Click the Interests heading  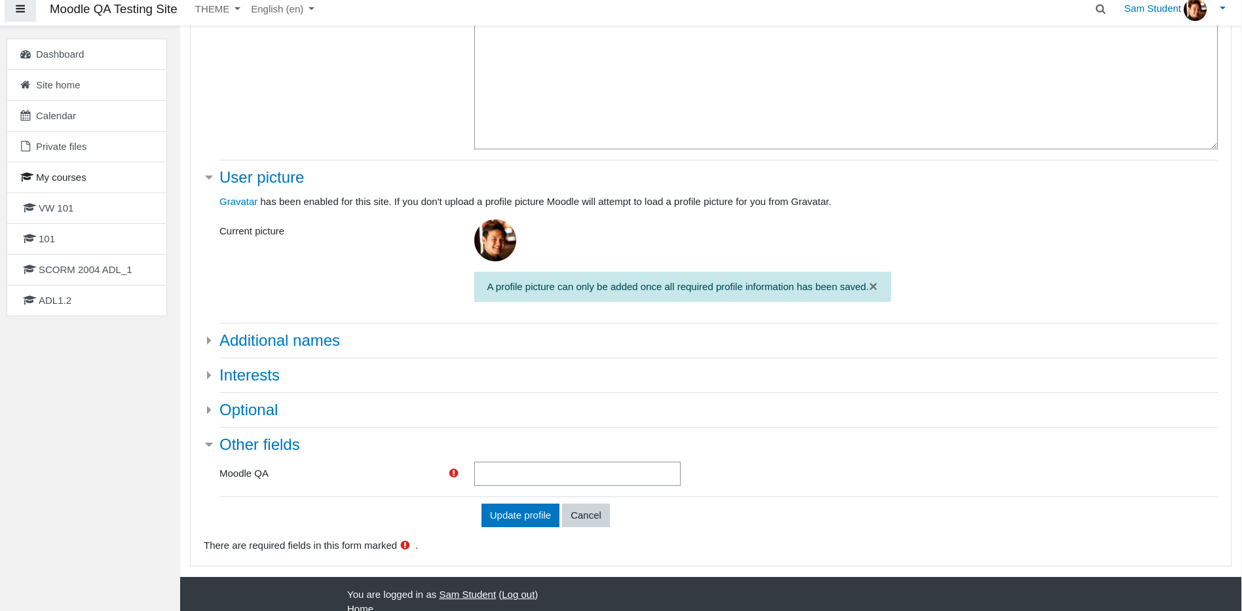(x=250, y=375)
